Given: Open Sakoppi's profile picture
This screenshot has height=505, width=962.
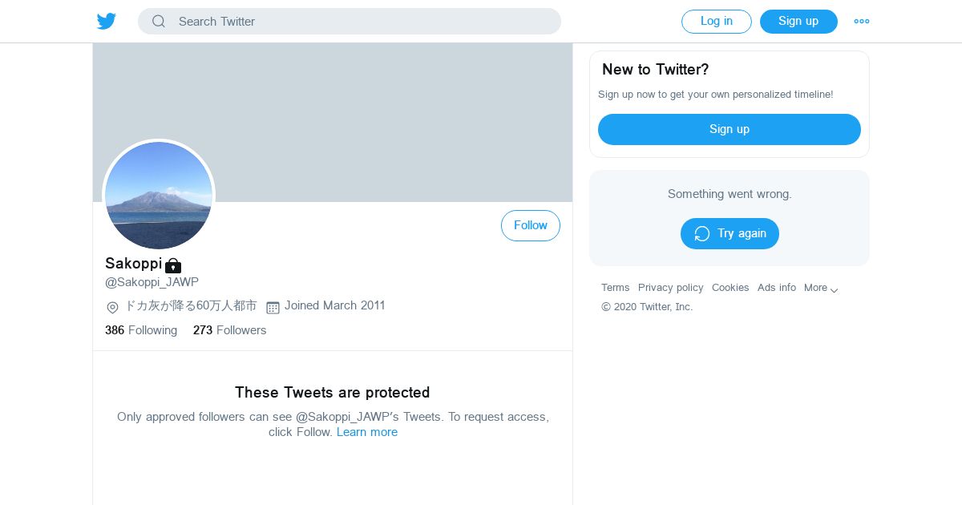Looking at the screenshot, I should pyautogui.click(x=159, y=196).
